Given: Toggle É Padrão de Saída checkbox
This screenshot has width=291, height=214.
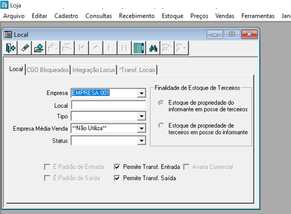Looking at the screenshot, I should pyautogui.click(x=47, y=178).
